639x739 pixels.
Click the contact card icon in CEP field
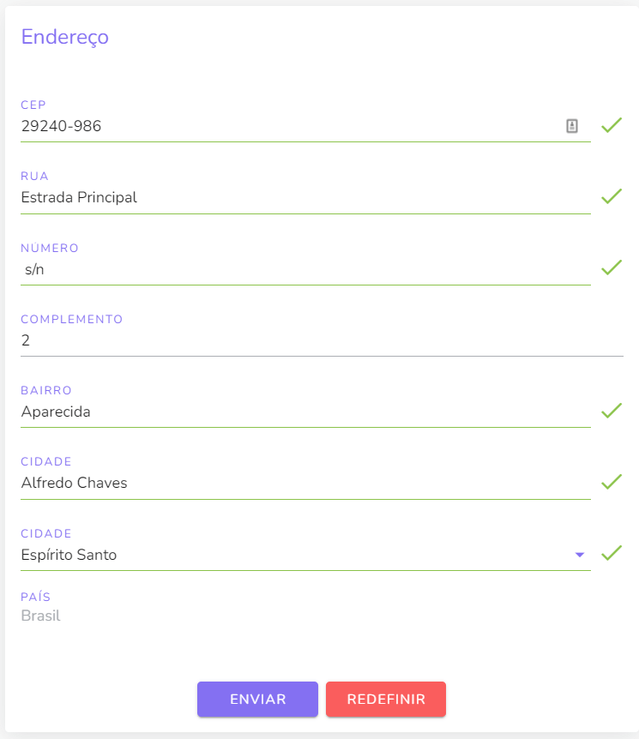(571, 126)
